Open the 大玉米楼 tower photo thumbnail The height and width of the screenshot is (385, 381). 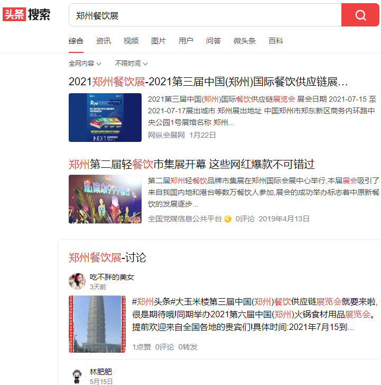tap(97, 324)
